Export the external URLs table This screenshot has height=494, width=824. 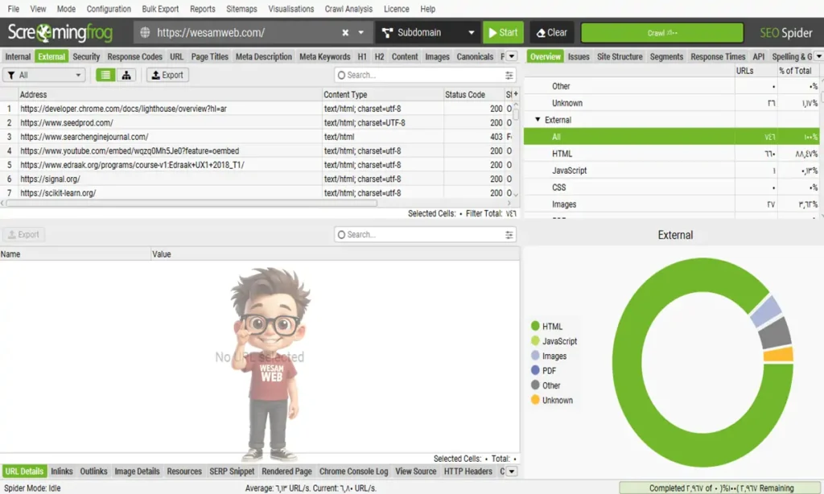click(x=167, y=75)
